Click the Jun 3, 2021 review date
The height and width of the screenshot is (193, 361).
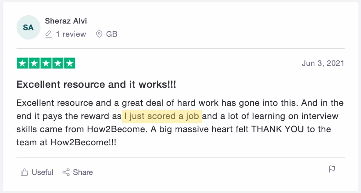click(323, 63)
